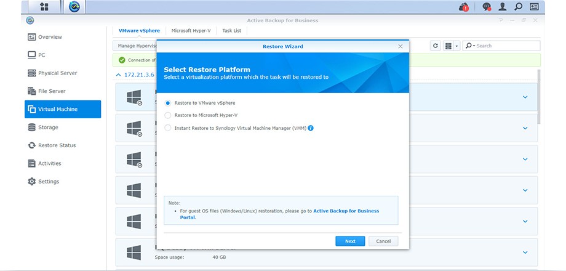Open Restore Status in the sidebar
This screenshot has width=566, height=271.
tap(63, 145)
